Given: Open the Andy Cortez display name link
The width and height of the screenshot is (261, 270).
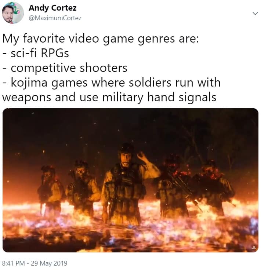Looking at the screenshot, I should (52, 8).
